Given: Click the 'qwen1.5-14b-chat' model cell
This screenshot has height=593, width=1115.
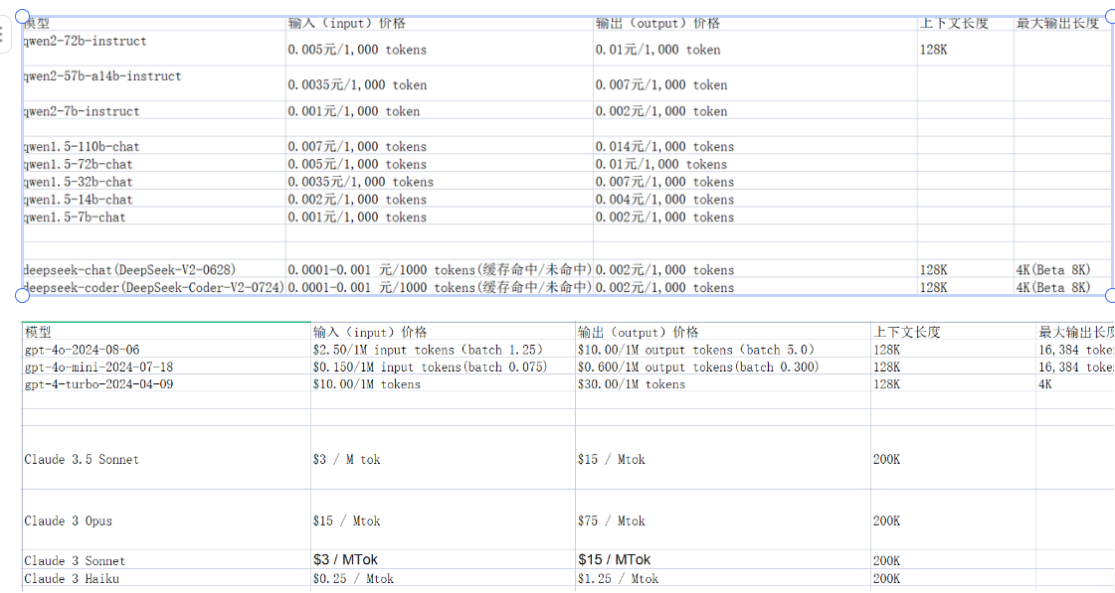Looking at the screenshot, I should pos(79,200).
